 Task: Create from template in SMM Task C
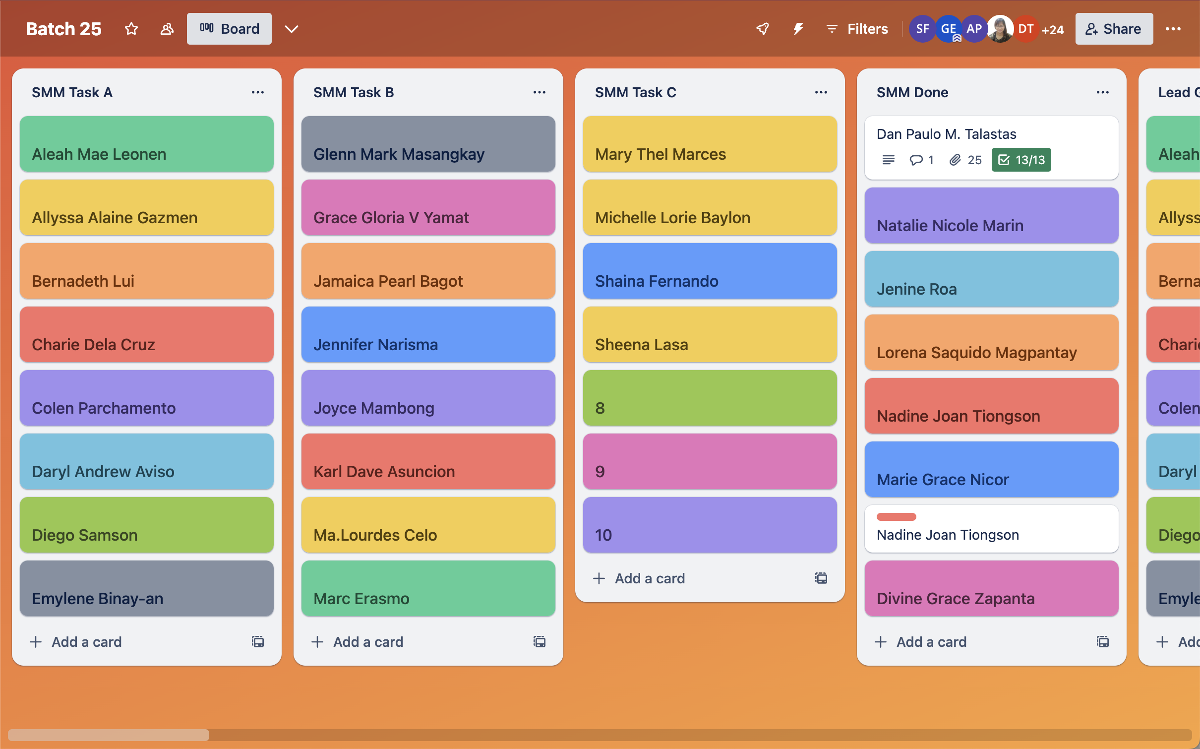coord(821,578)
